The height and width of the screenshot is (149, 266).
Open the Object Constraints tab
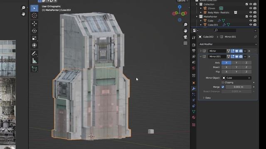pos(194,106)
